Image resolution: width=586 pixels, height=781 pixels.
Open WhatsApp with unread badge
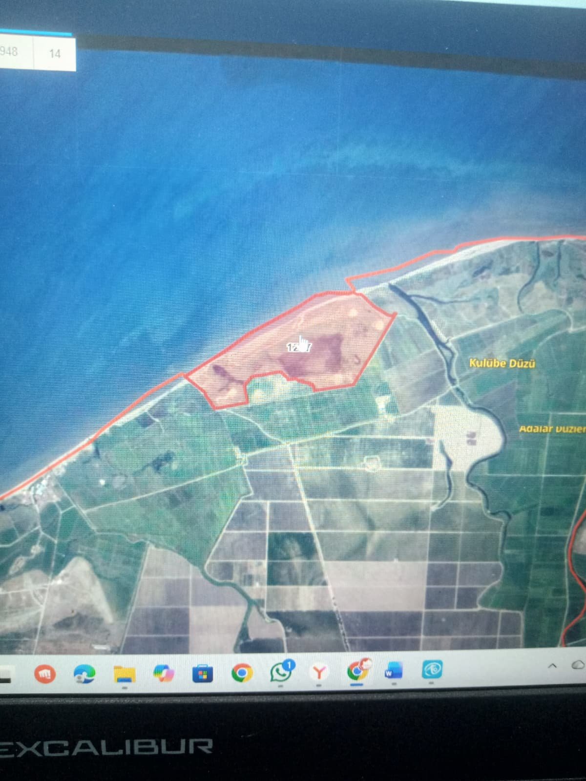coord(281,673)
